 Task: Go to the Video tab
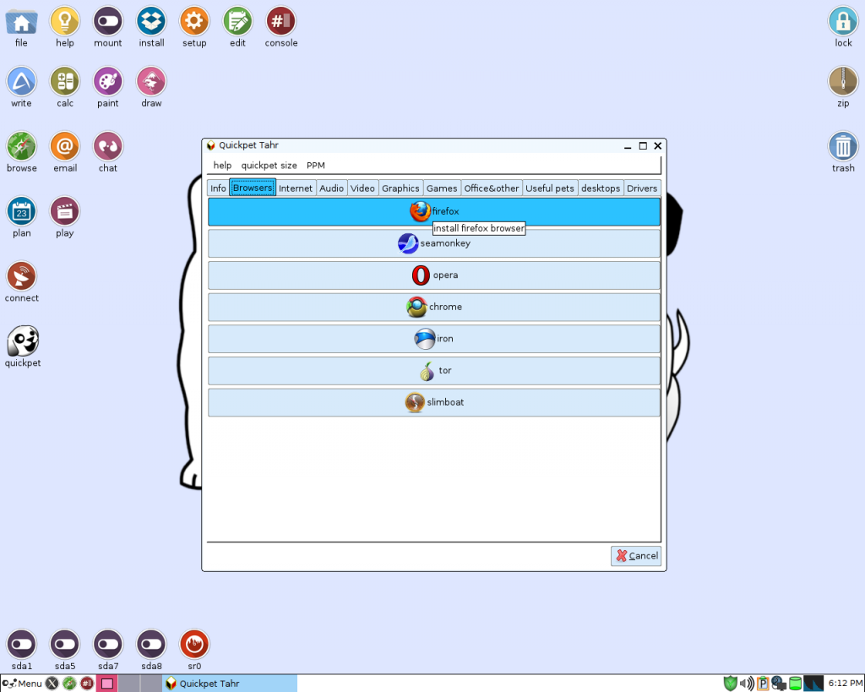[362, 188]
